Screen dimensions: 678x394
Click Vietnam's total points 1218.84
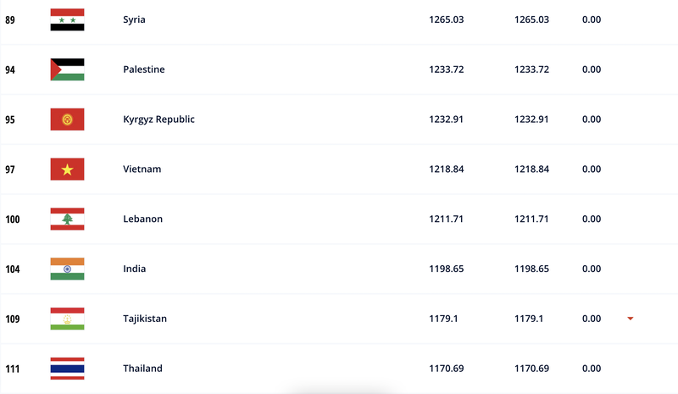447,169
